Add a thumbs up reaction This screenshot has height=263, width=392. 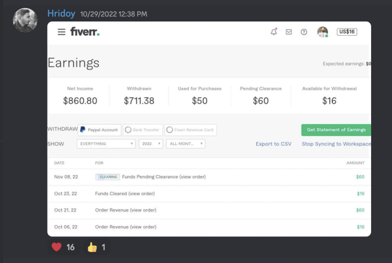coord(96,247)
